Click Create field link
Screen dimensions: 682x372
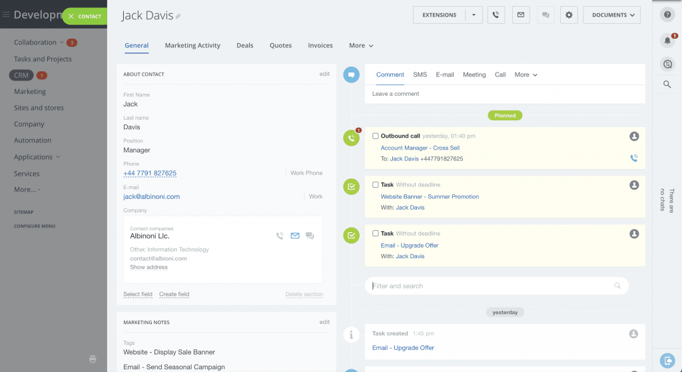pos(174,294)
